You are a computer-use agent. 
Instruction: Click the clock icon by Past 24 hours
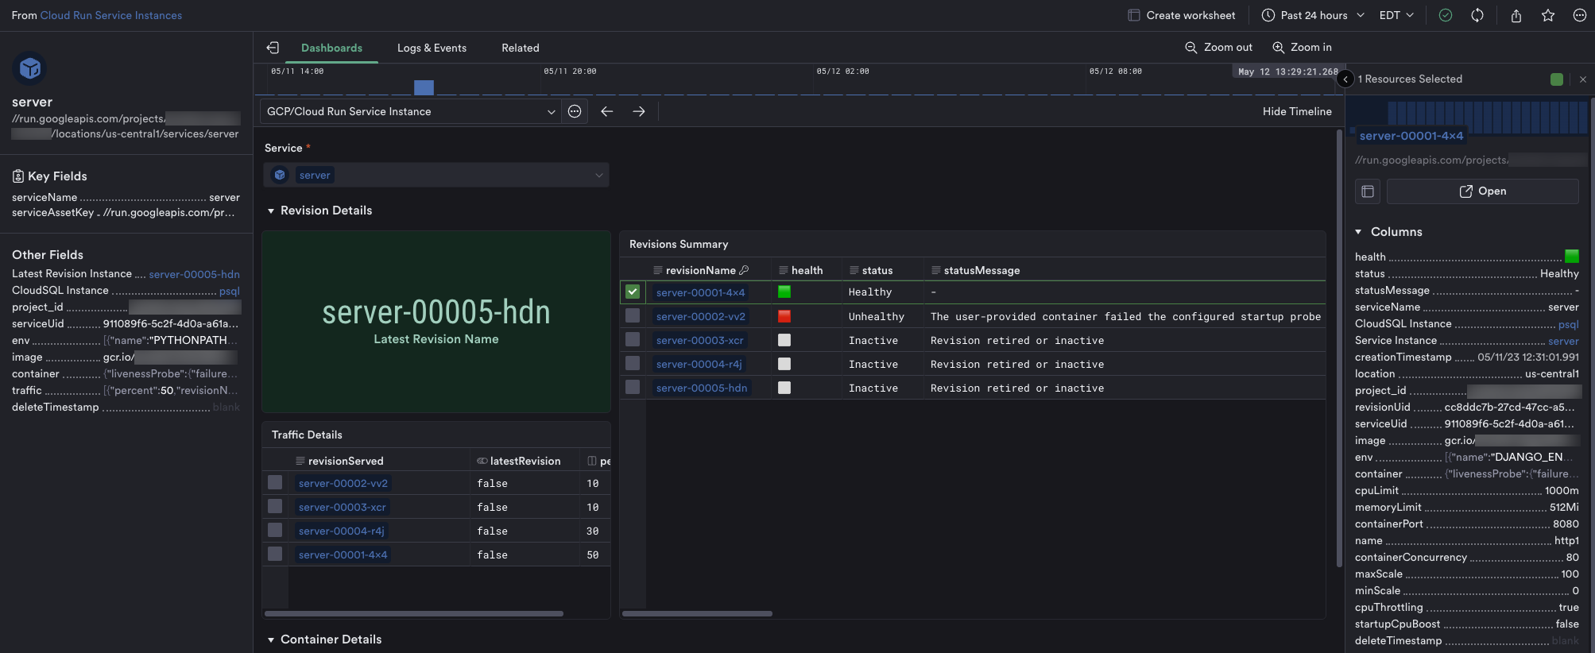tap(1268, 15)
